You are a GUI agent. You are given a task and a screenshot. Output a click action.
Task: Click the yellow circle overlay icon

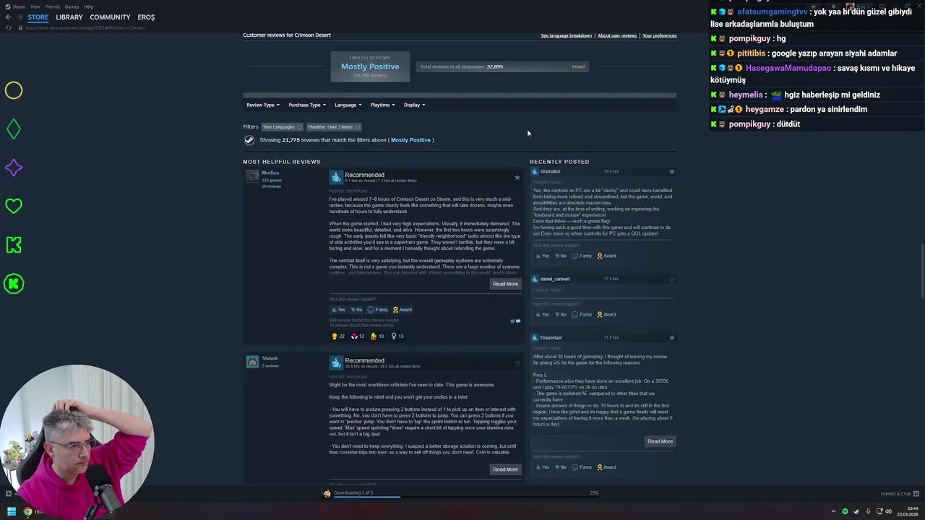click(x=14, y=90)
